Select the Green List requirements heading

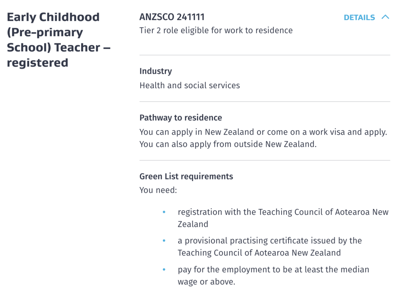click(186, 176)
